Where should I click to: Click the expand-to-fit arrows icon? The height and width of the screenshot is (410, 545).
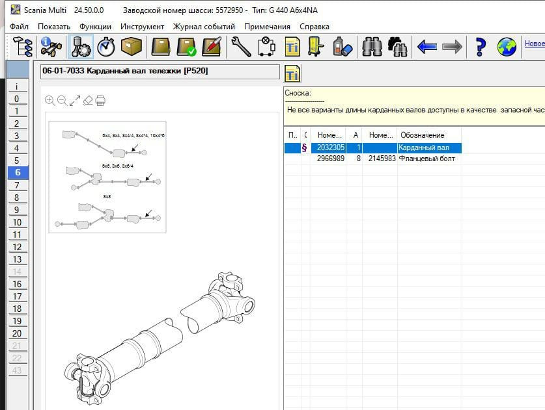pyautogui.click(x=75, y=100)
